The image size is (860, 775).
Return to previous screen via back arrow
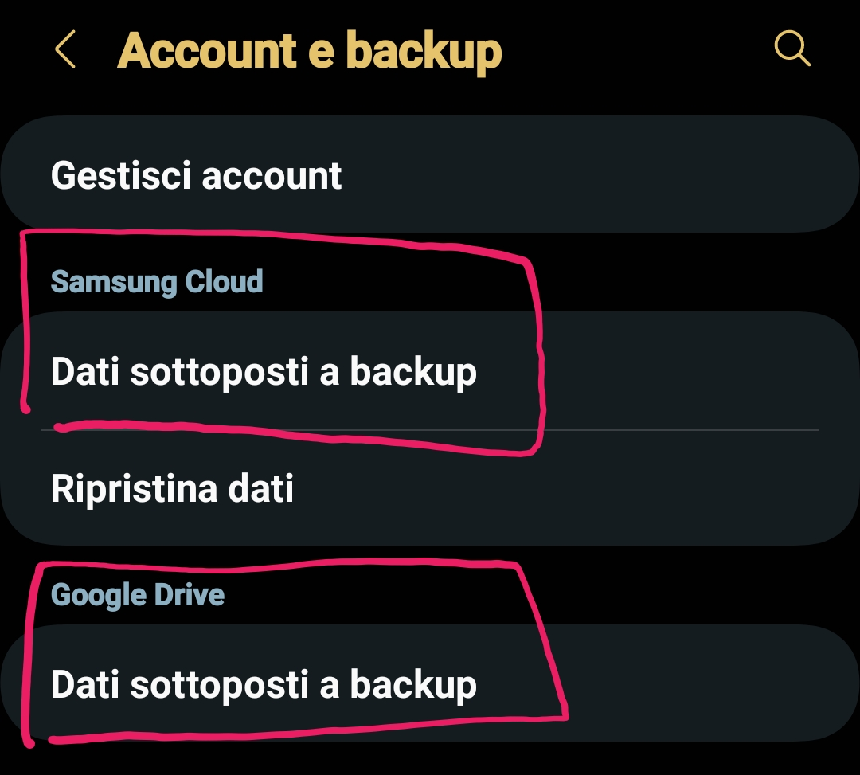pos(65,49)
